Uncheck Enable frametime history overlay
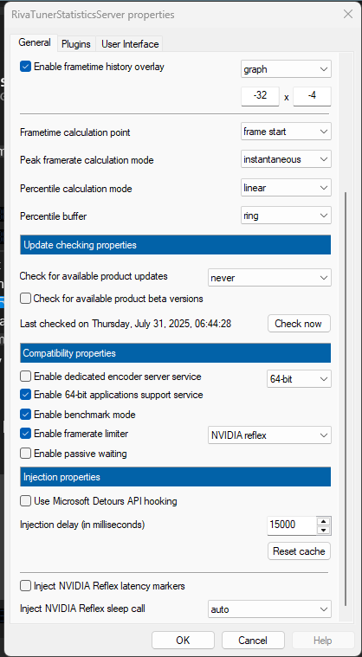The height and width of the screenshot is (657, 362). pos(26,66)
